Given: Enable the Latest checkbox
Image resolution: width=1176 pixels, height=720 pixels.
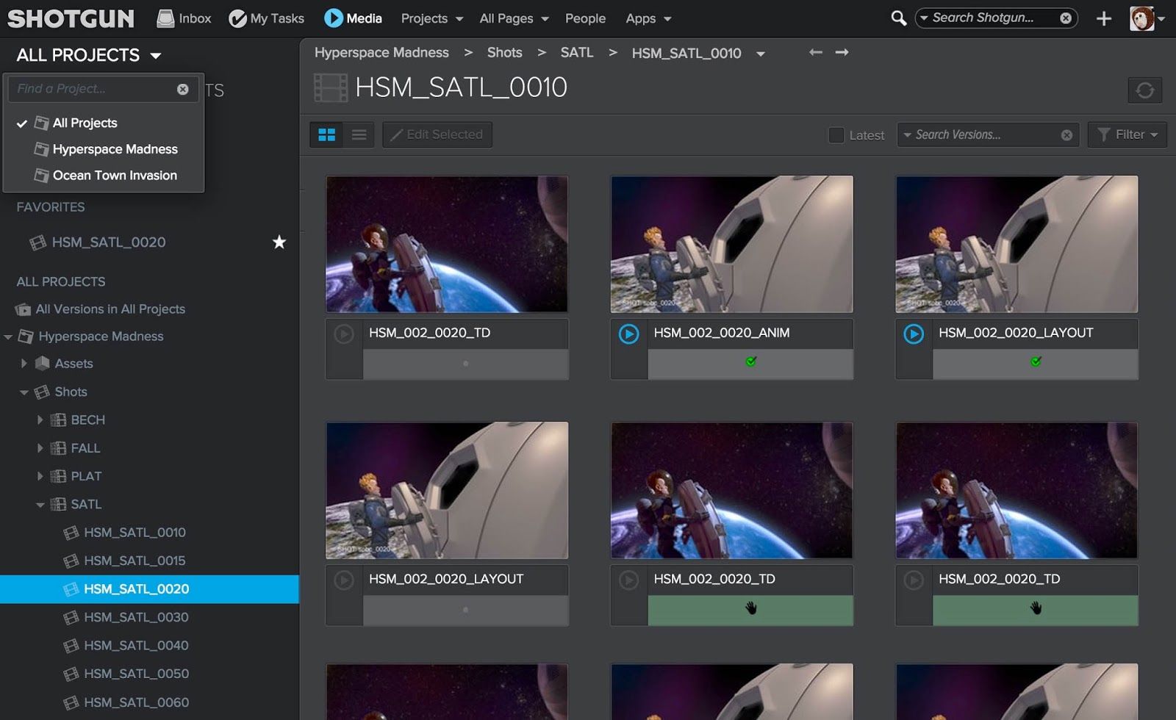Looking at the screenshot, I should 836,135.
